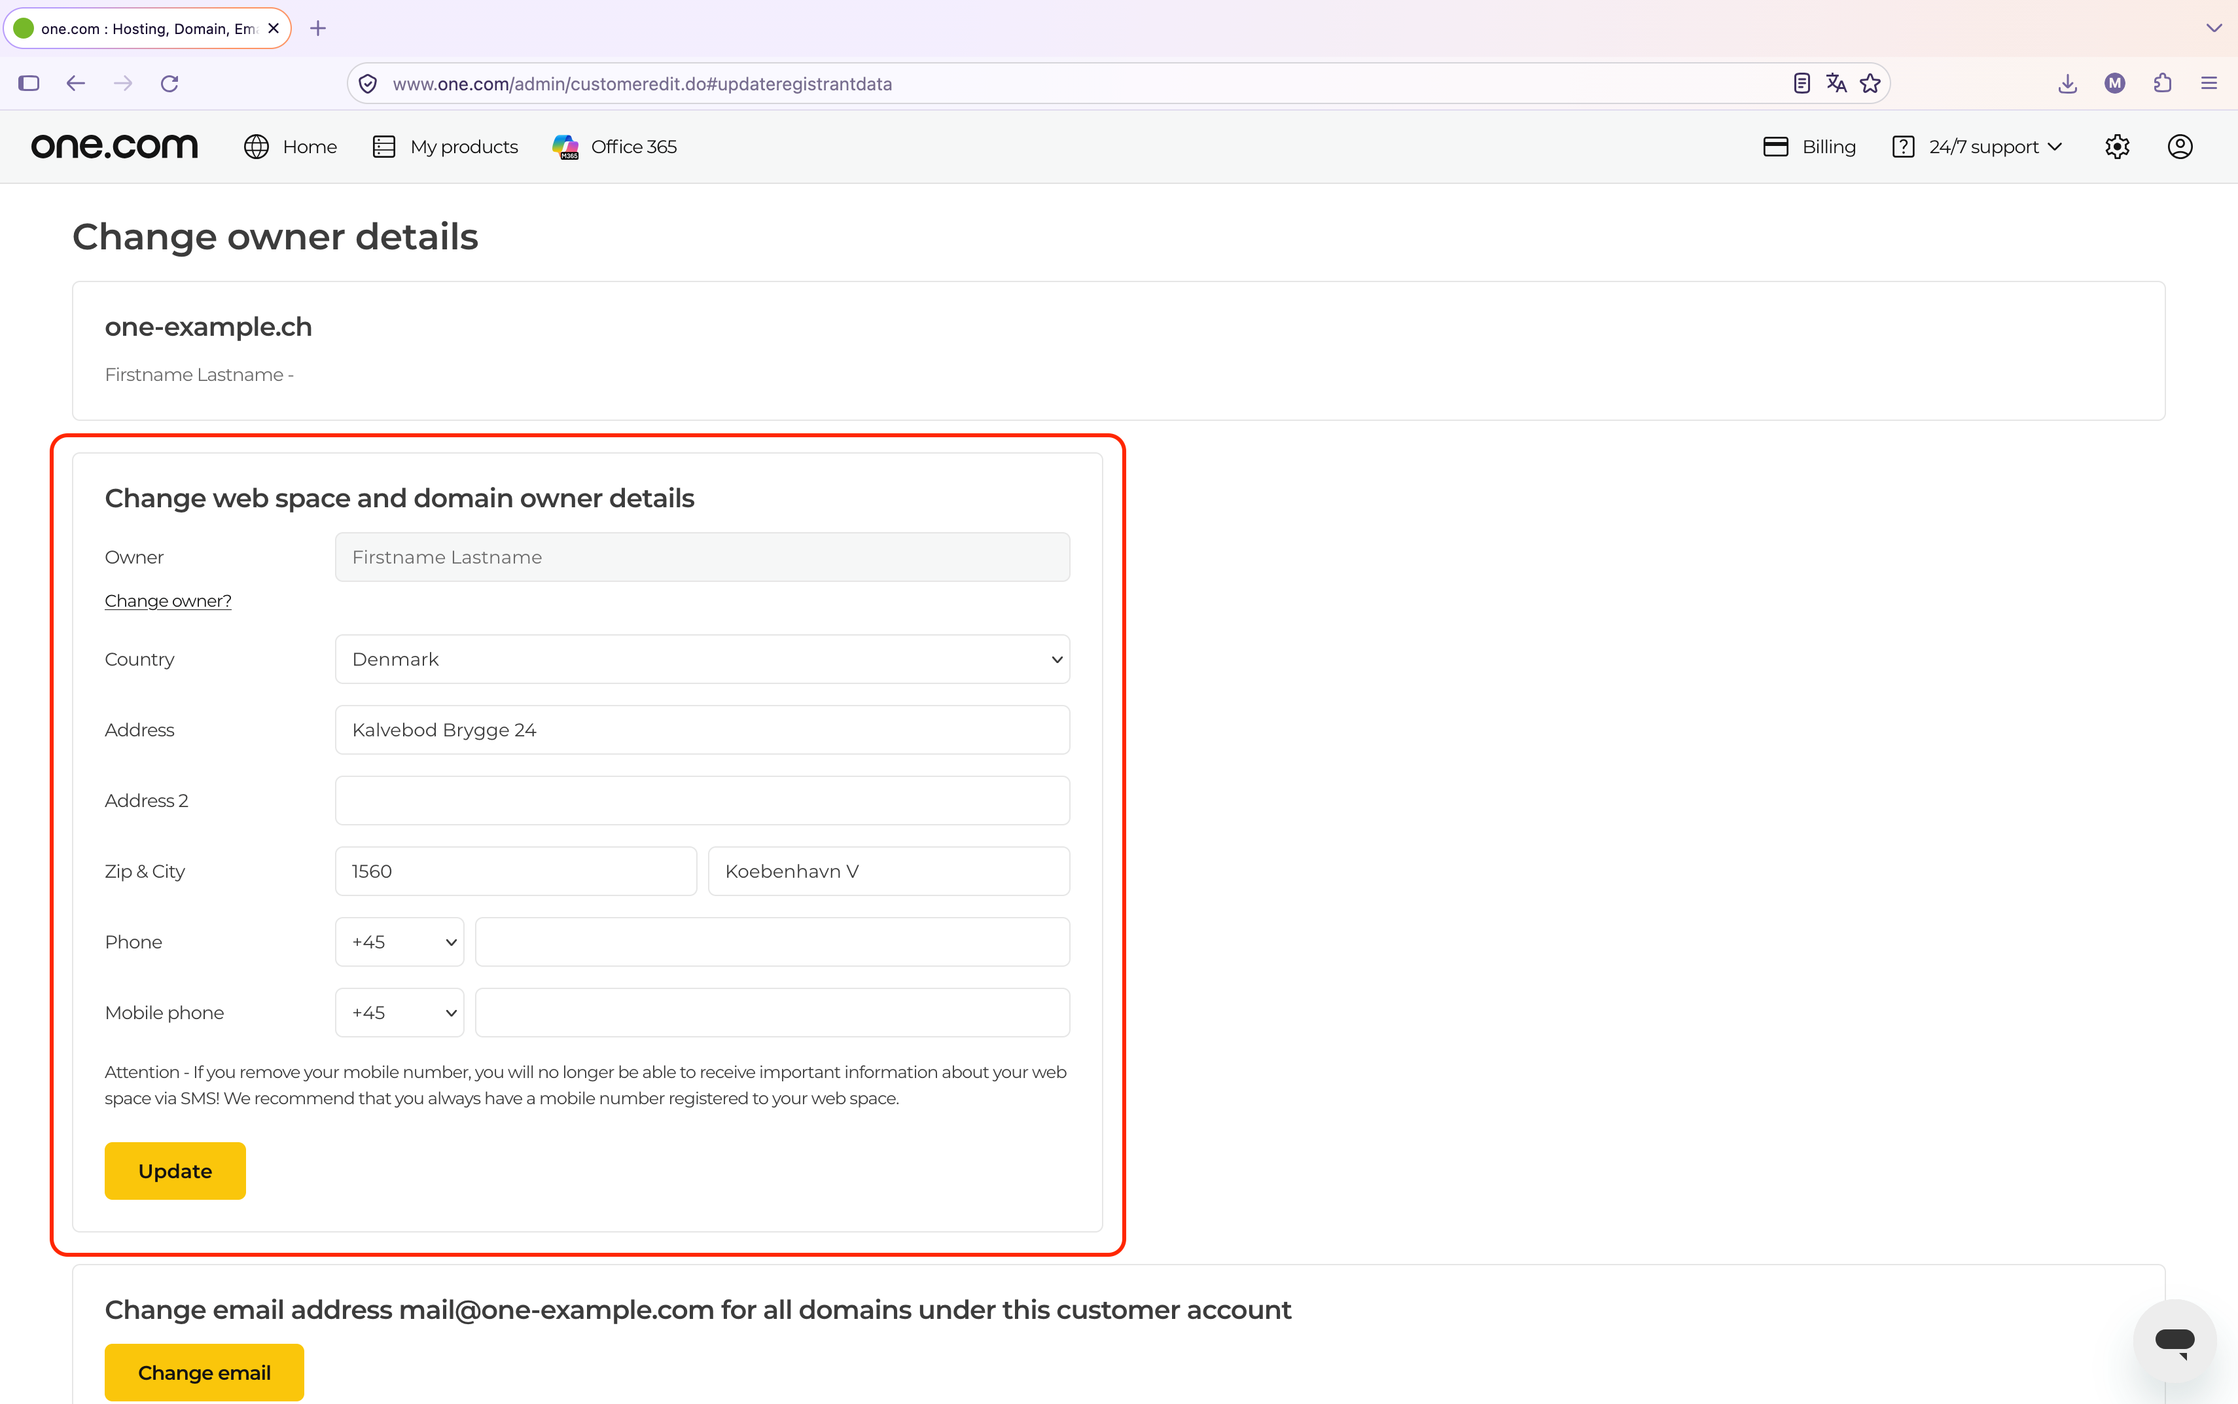Click the Owner name field
The image size is (2238, 1404).
703,557
